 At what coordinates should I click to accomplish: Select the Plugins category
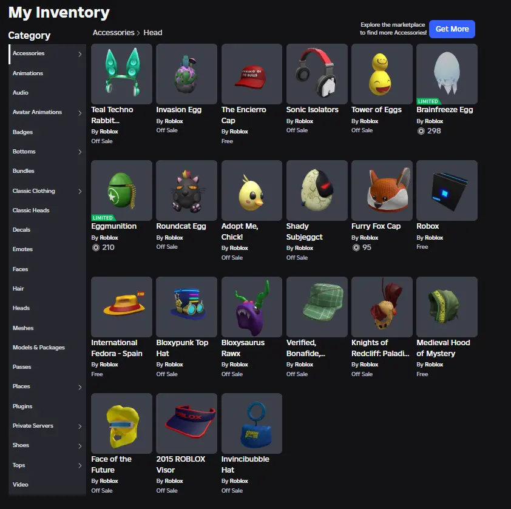pyautogui.click(x=47, y=406)
